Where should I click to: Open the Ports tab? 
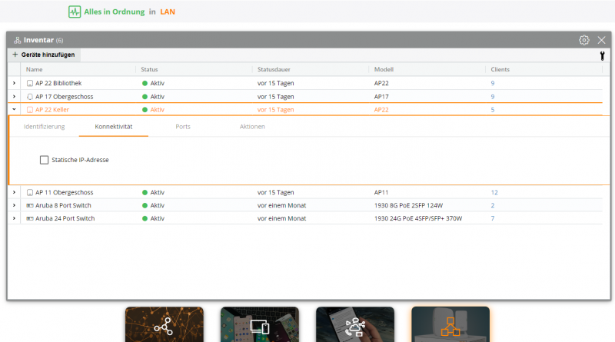(183, 126)
